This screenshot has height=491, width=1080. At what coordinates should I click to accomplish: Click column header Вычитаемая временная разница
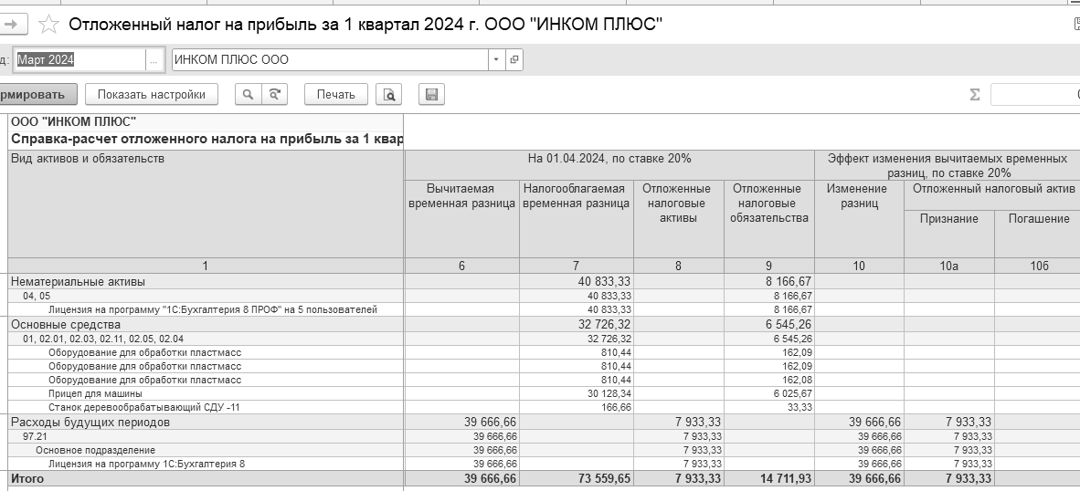(x=461, y=219)
